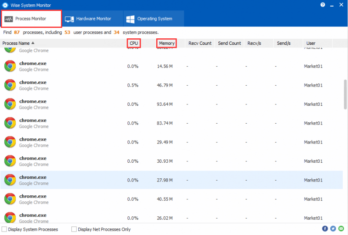Select the 40.55 M memory value

tap(165, 199)
